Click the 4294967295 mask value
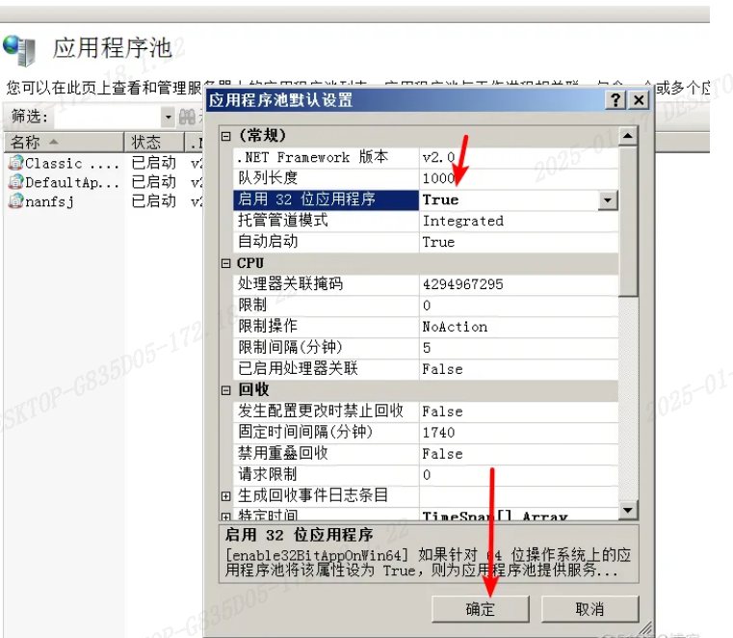The image size is (733, 638). [462, 284]
